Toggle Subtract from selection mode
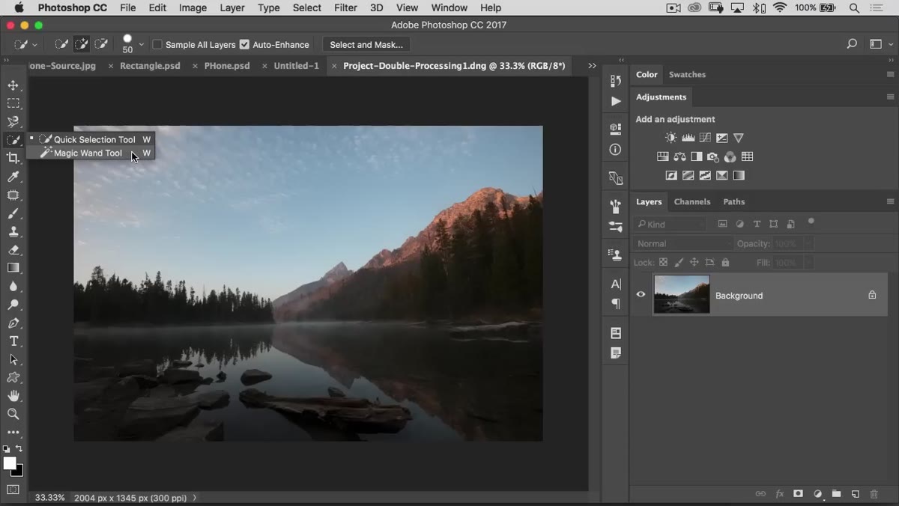 [101, 45]
